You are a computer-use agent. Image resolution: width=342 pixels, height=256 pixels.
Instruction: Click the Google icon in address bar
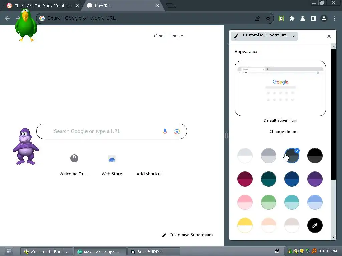pyautogui.click(x=42, y=18)
